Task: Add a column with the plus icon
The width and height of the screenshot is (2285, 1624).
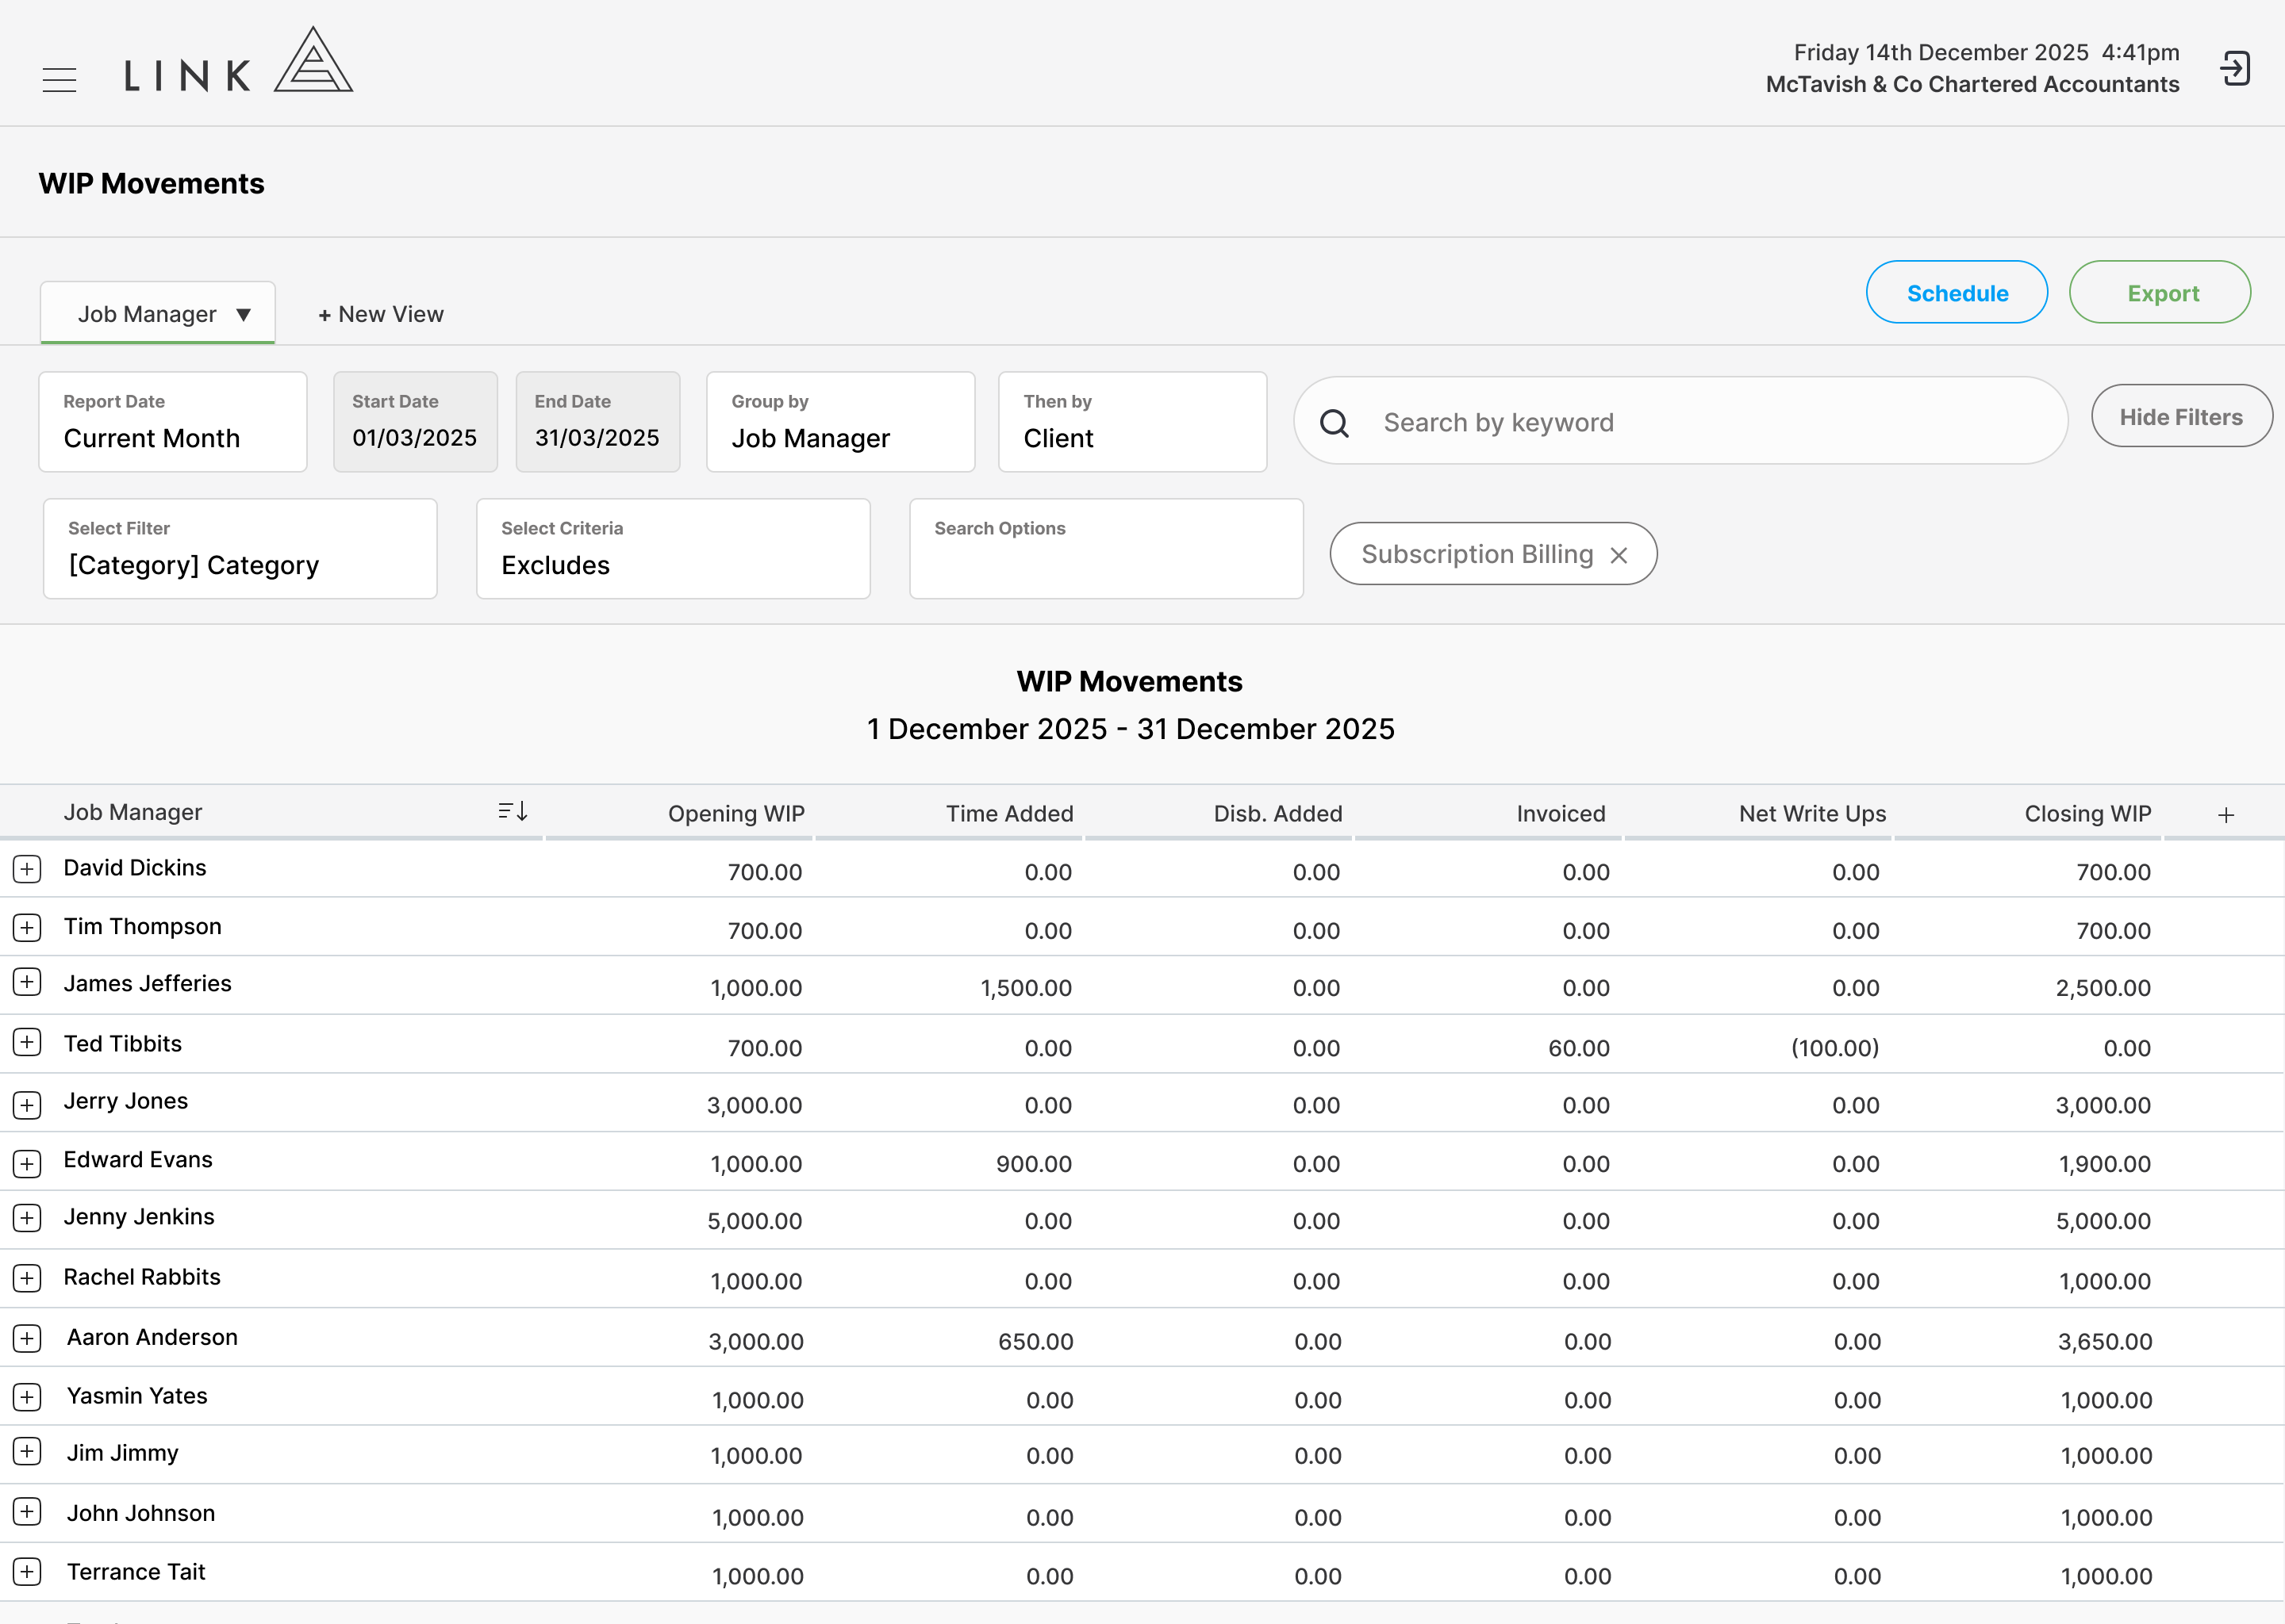Action: point(2226,815)
